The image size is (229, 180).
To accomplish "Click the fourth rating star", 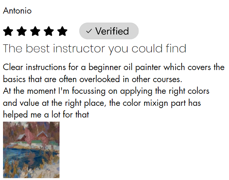I will (x=49, y=31).
